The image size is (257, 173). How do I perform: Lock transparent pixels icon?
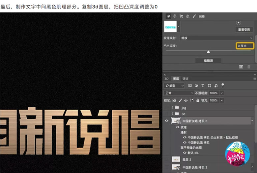pyautogui.click(x=174, y=100)
